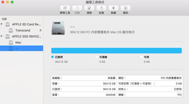
Task: Click 0 KB under 可用
Action: pyautogui.click(x=147, y=62)
